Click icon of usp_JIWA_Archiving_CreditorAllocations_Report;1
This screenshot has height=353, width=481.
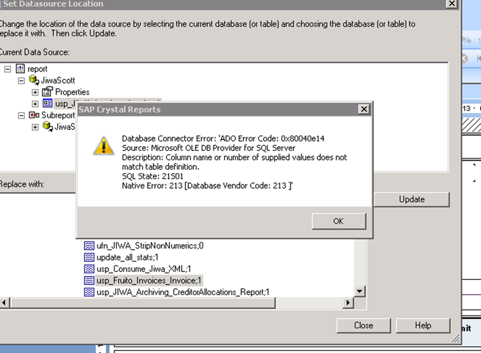click(x=89, y=292)
